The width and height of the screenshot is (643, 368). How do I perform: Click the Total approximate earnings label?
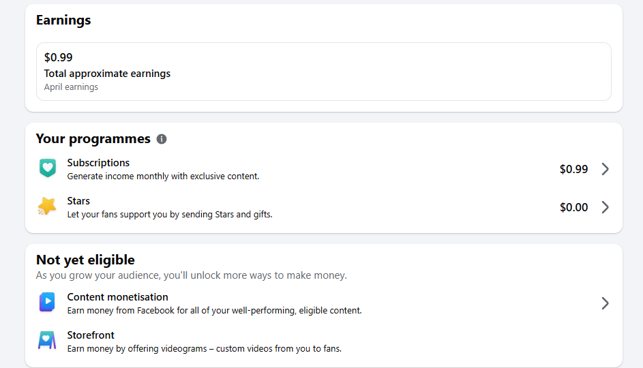click(107, 74)
